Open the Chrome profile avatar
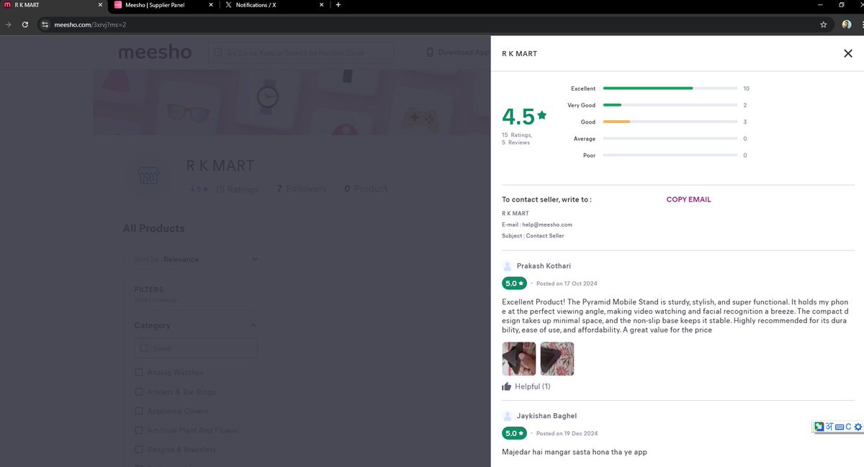This screenshot has width=864, height=467. (847, 24)
